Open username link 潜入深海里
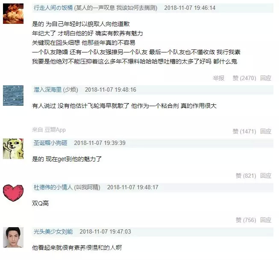The width and height of the screenshot is (279, 260). (47, 90)
